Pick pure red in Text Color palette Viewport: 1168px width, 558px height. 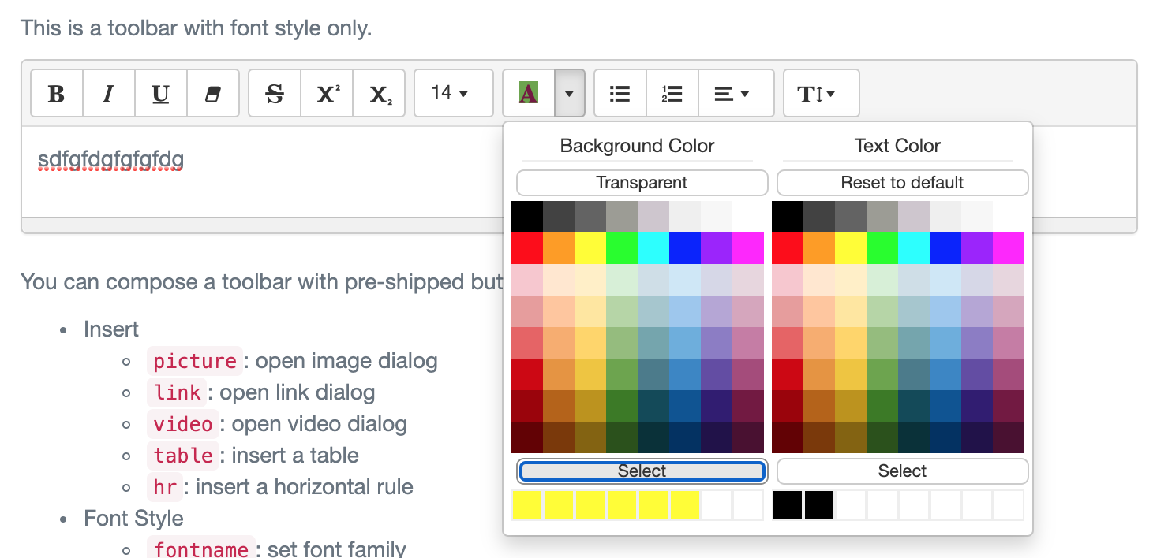(x=788, y=248)
